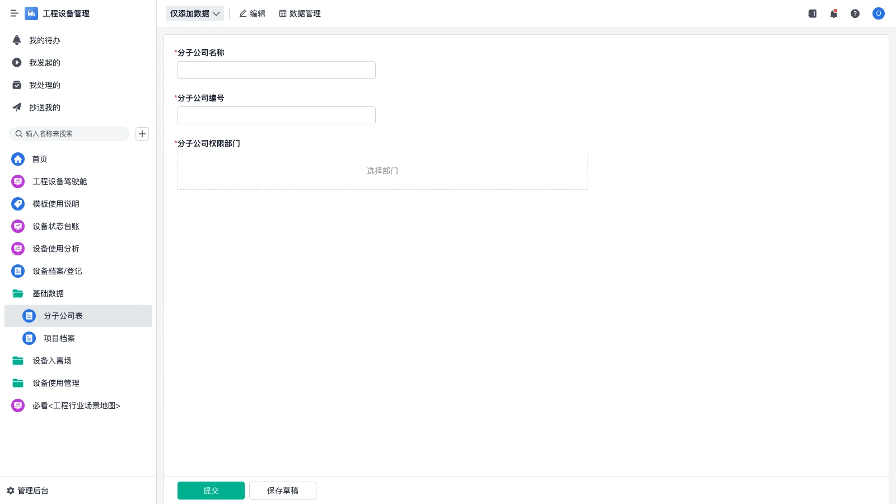Image resolution: width=896 pixels, height=504 pixels.
Task: Collapse the sidebar with the hamburger icon
Action: point(14,13)
